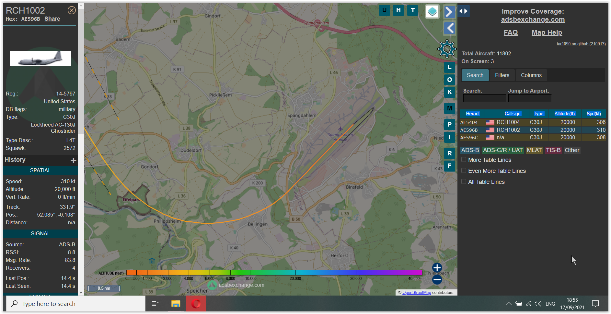Enable All Table Lines checkbox

click(464, 182)
